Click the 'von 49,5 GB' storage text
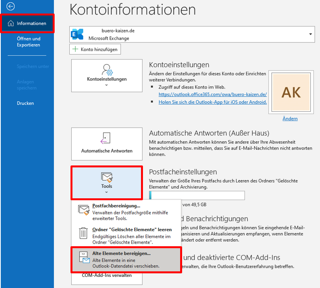The height and width of the screenshot is (288, 320). (194, 205)
